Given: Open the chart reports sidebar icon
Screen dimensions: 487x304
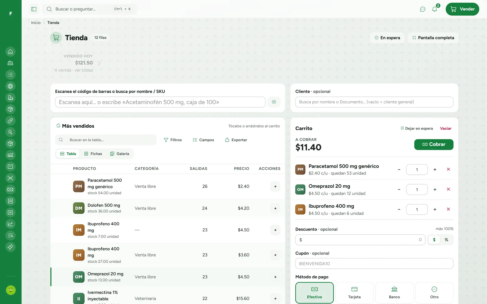Looking at the screenshot, I should coord(10,224).
